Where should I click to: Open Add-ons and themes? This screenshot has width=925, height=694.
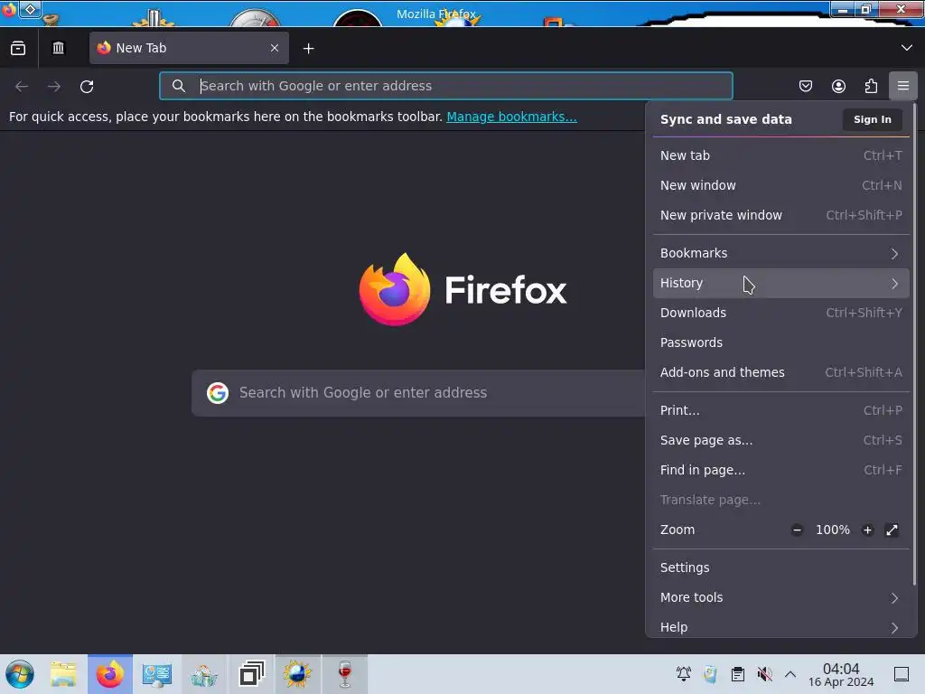(781, 372)
